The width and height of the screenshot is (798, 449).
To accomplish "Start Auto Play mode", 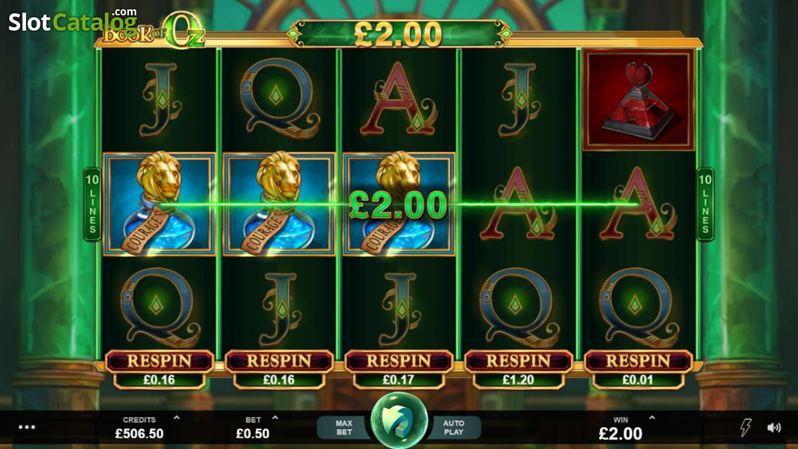I will pos(454,427).
